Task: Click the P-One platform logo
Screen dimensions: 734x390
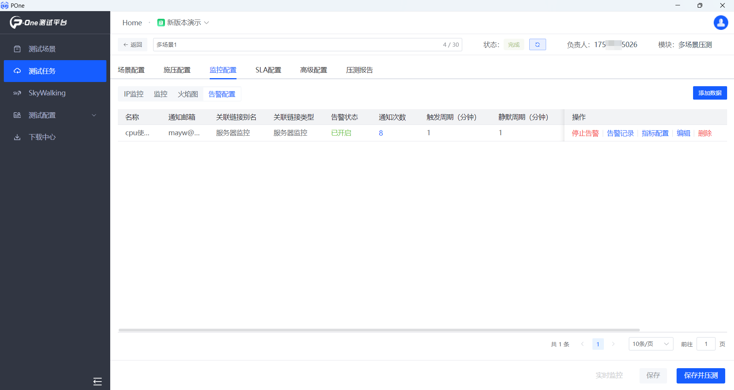Action: click(38, 23)
